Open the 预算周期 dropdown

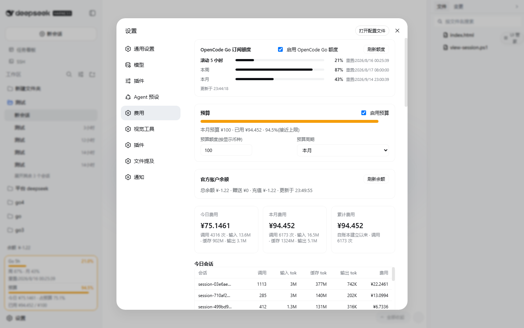point(343,150)
